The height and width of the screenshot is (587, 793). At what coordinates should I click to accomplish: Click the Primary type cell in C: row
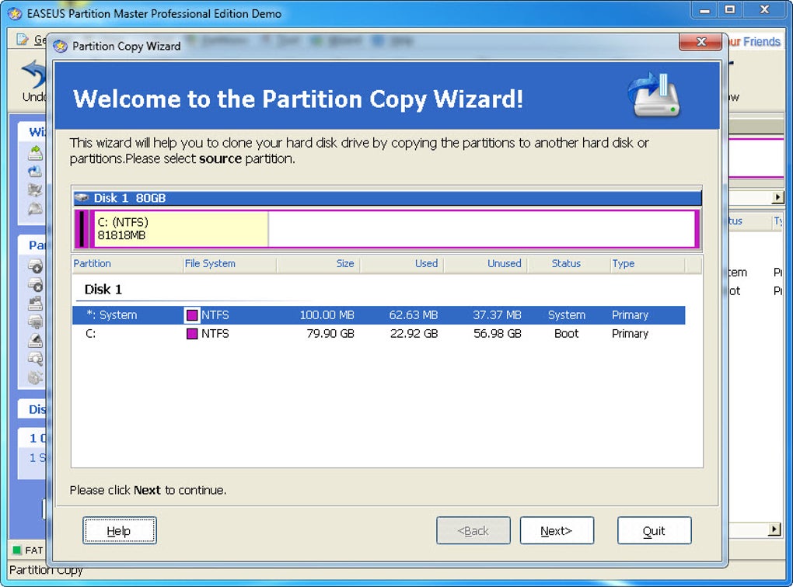(631, 334)
